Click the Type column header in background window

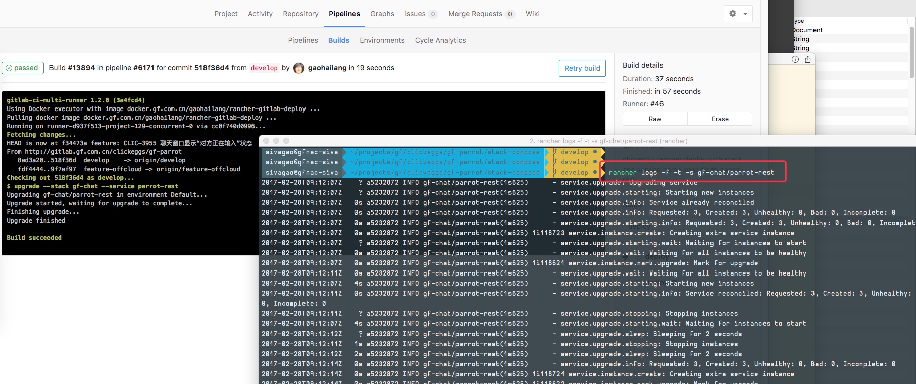click(x=798, y=21)
